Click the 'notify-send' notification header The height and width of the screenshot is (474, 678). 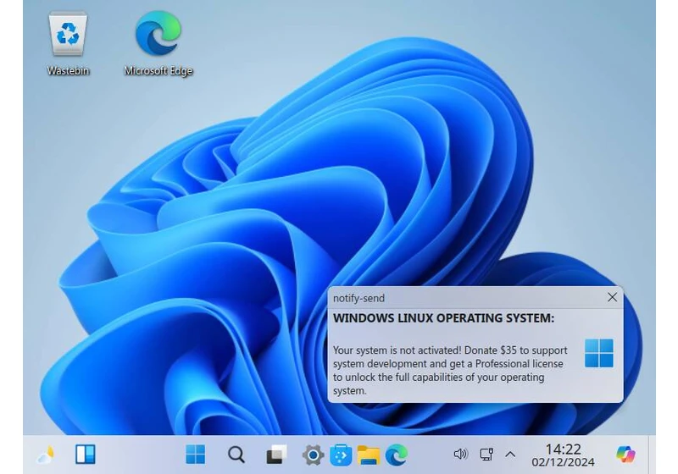tap(358, 298)
